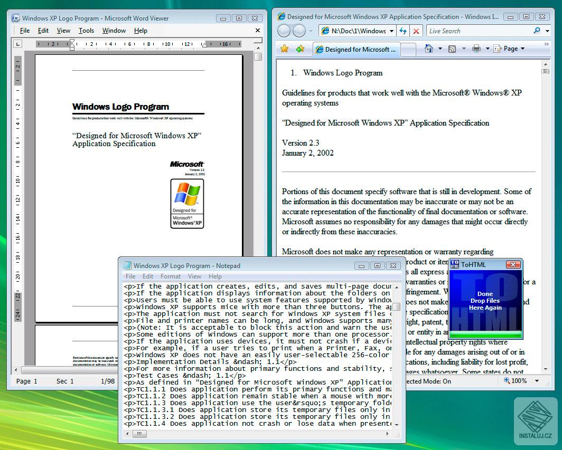Screen dimensions: 562x450
Task: Click the Notepad line starting '<p>Test Cases'
Action: tap(185, 376)
